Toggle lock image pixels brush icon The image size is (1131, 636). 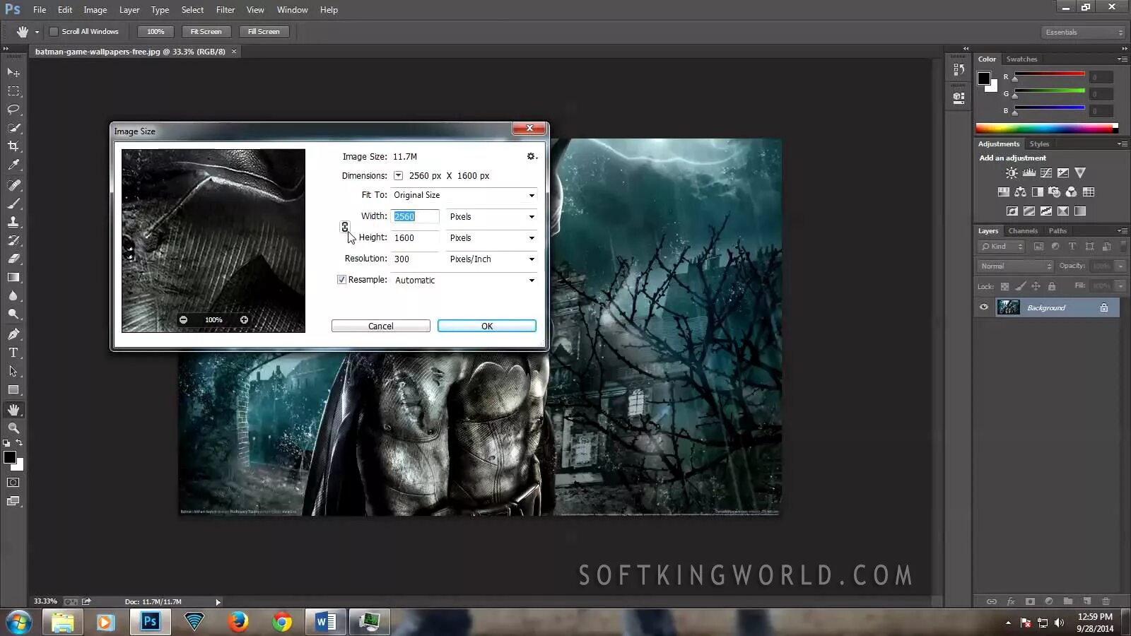(x=1020, y=286)
